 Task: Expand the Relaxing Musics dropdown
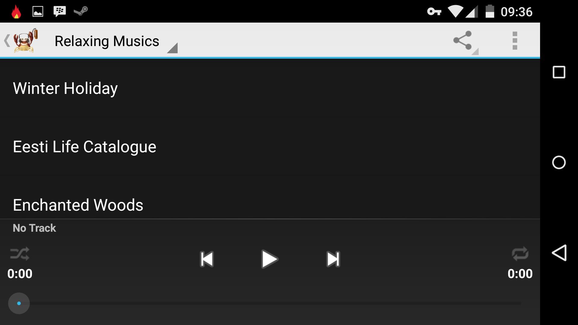172,48
